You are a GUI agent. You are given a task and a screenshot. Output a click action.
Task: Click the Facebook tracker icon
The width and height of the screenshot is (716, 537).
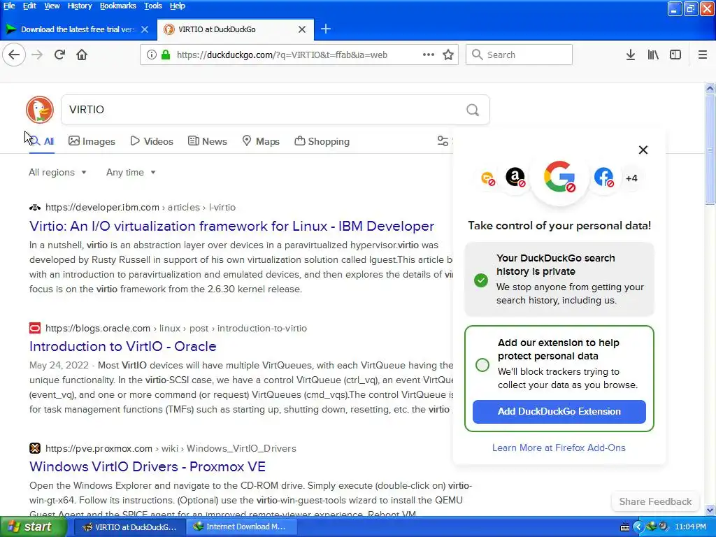click(603, 177)
